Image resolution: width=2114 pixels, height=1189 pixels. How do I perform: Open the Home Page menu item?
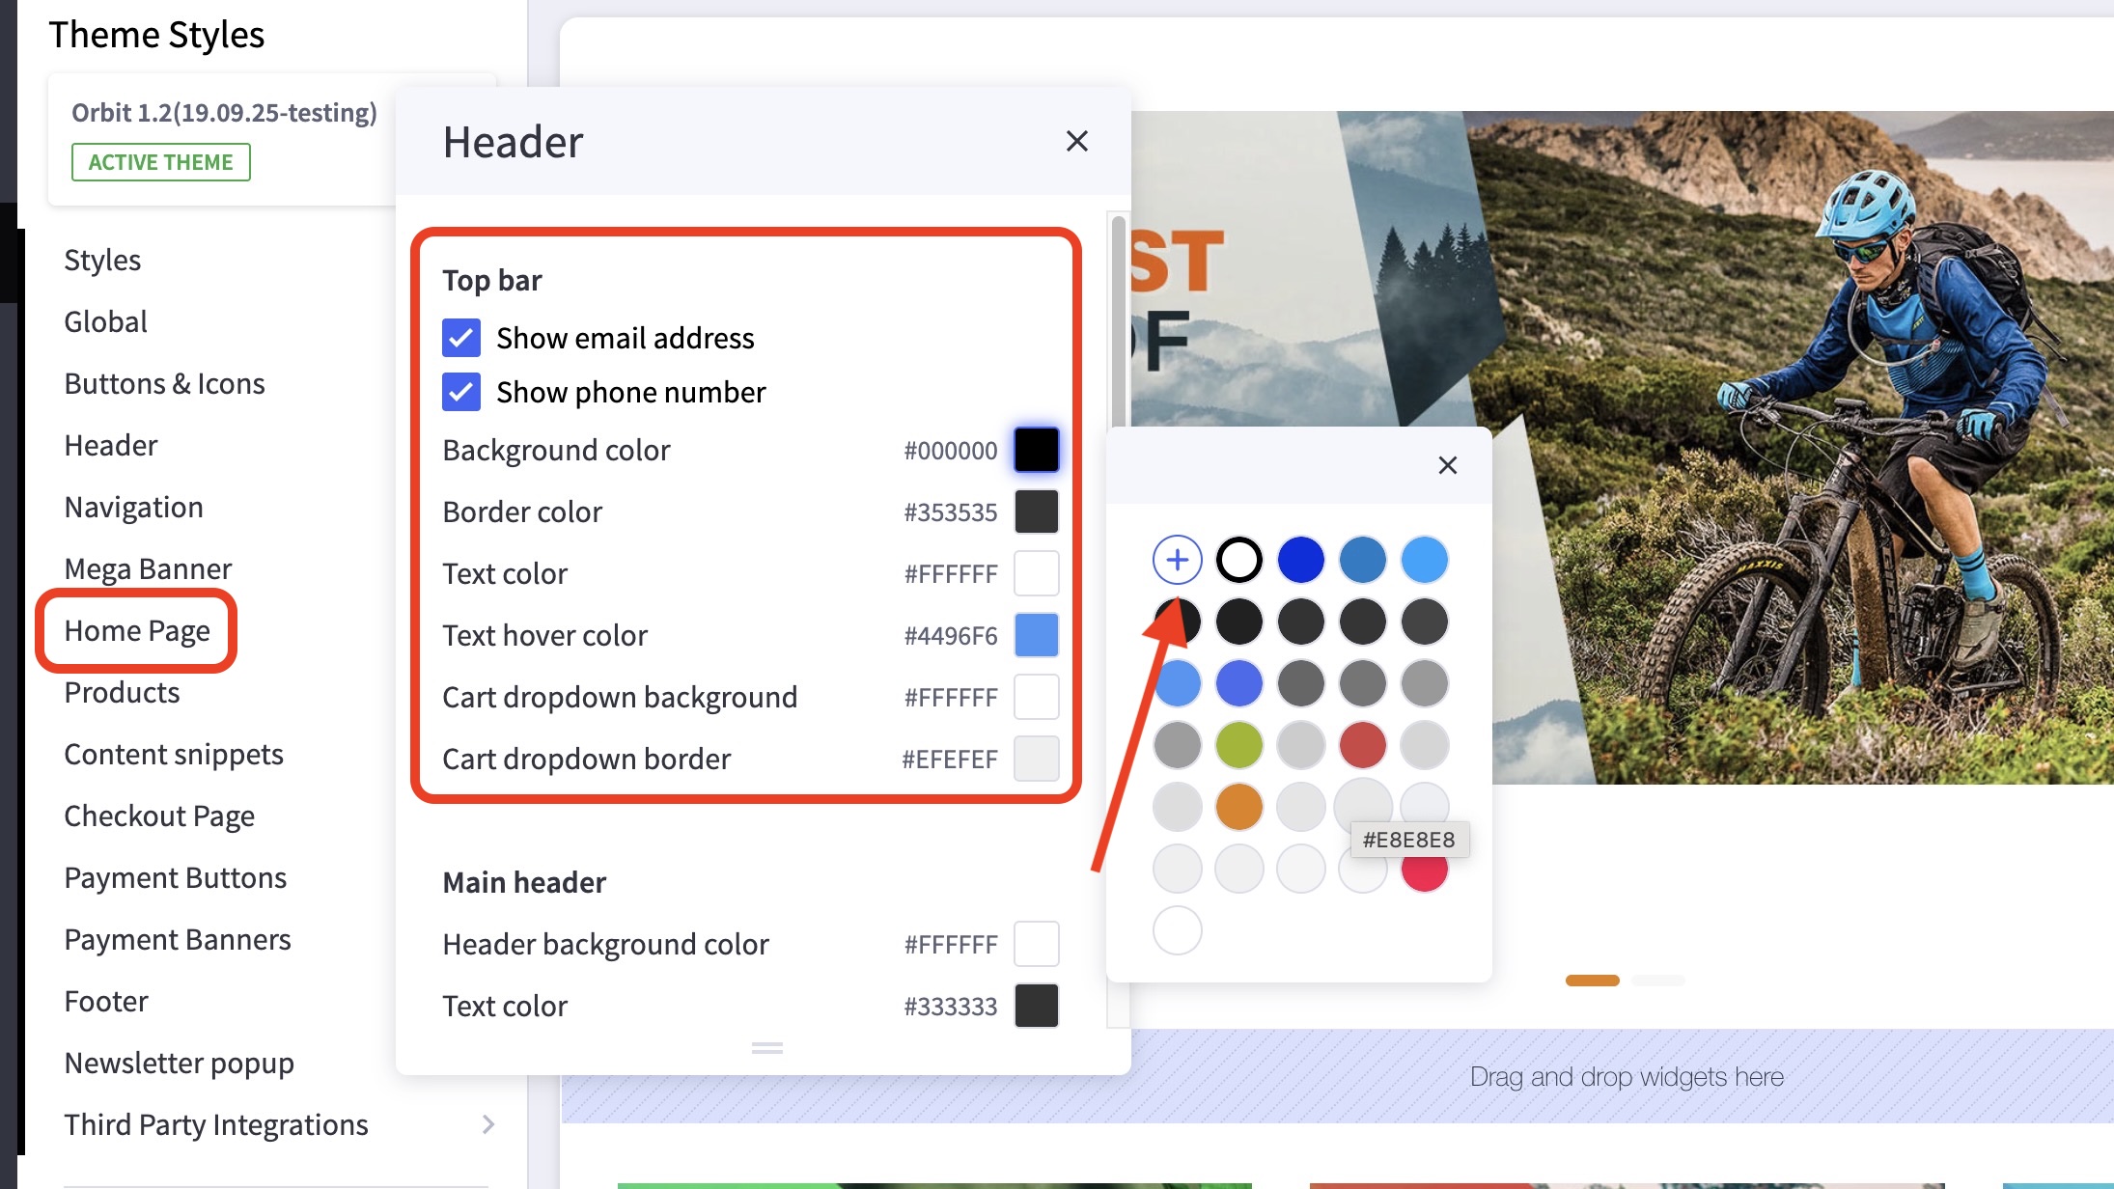tap(137, 630)
